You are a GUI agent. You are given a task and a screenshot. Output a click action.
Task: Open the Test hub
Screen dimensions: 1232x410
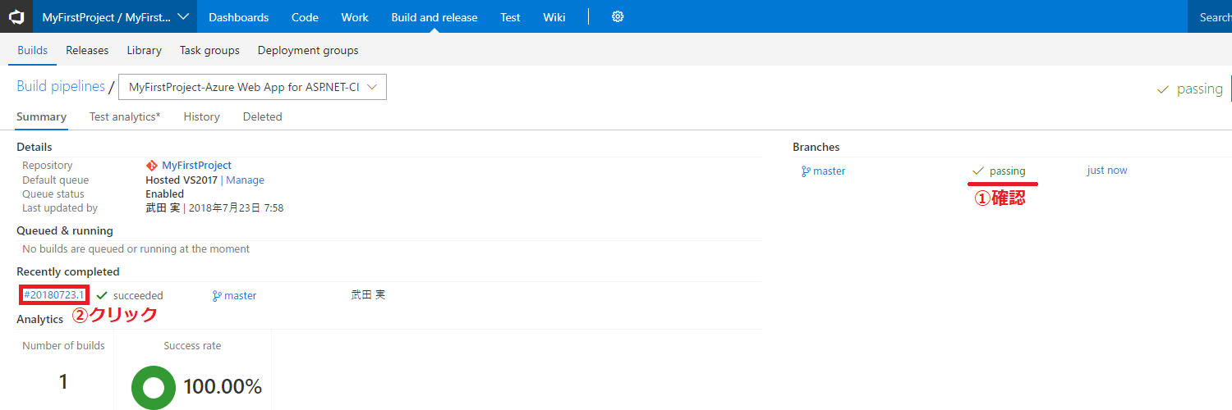point(510,17)
